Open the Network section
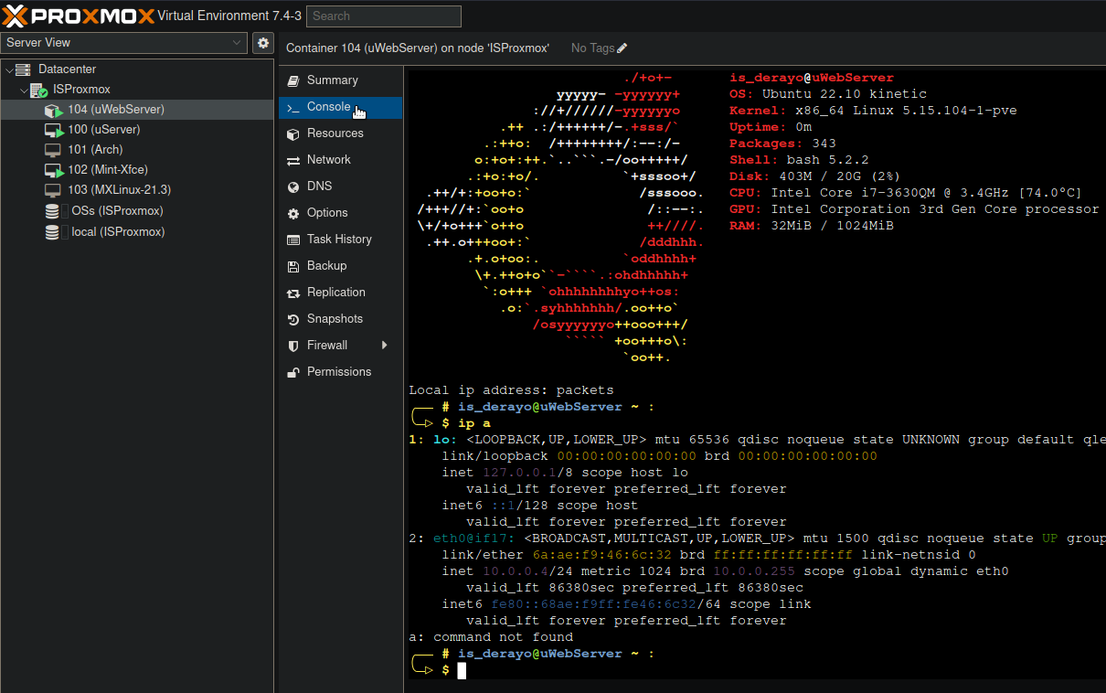The width and height of the screenshot is (1106, 693). coord(340,160)
